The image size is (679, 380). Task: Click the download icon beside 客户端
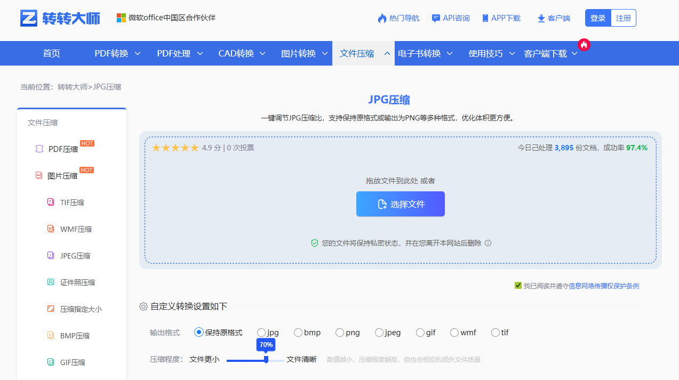click(x=541, y=19)
